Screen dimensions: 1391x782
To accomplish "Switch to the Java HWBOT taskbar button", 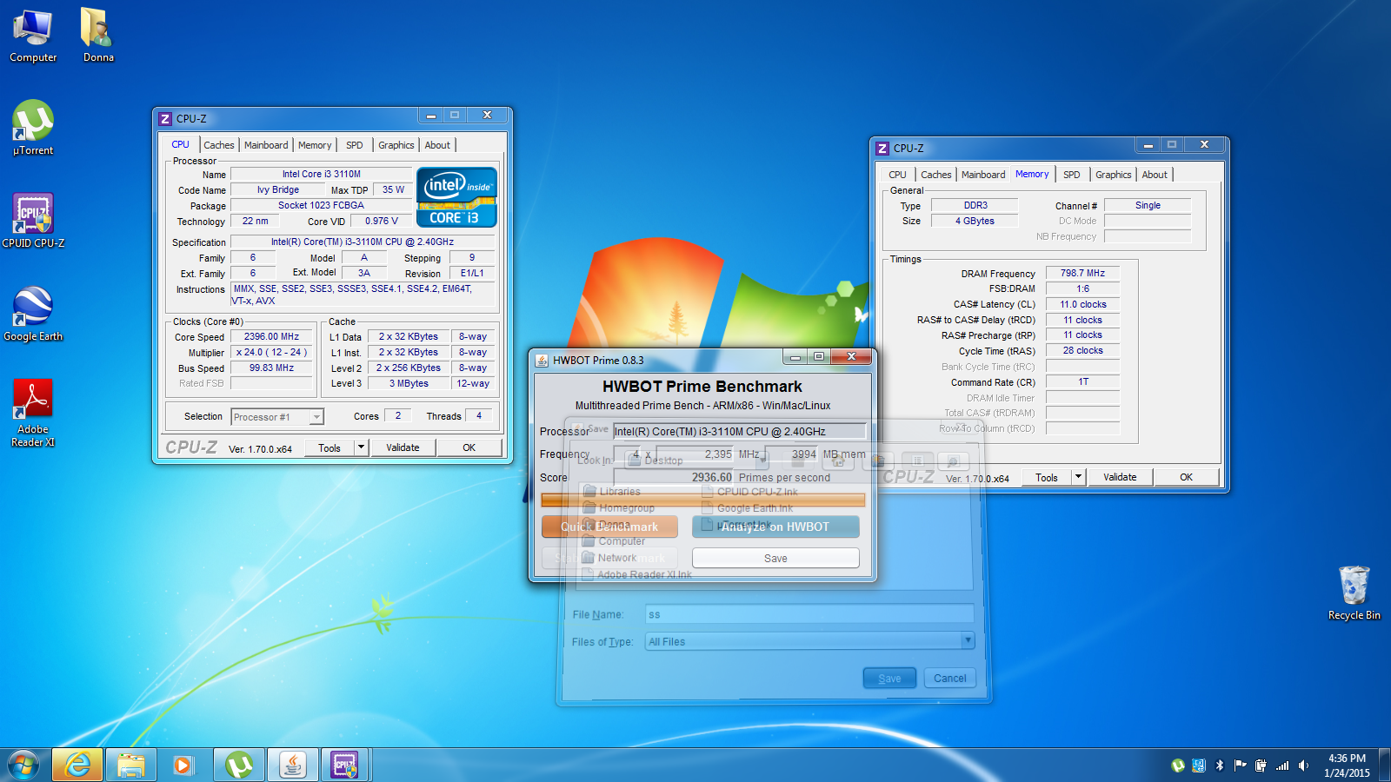I will (293, 765).
